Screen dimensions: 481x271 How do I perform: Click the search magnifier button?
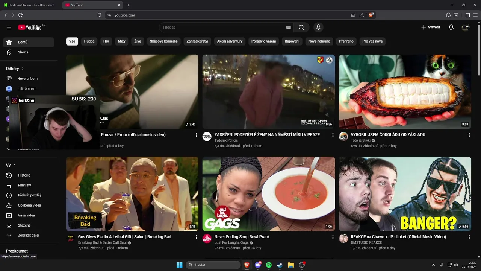(301, 27)
